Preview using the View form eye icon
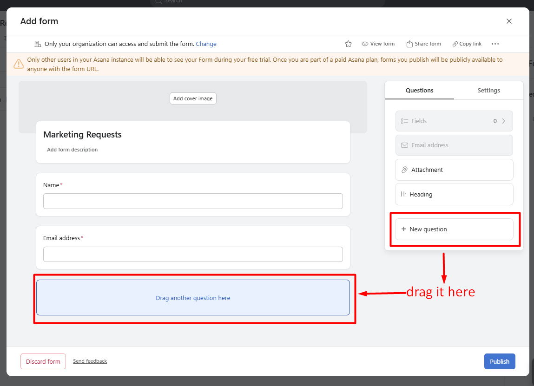534x386 pixels. point(378,44)
